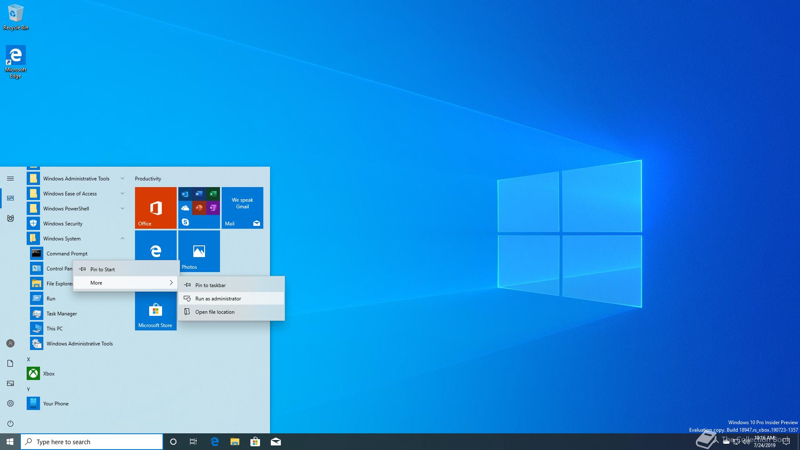Open Documents icon in Start sidebar
The width and height of the screenshot is (800, 450).
point(10,363)
